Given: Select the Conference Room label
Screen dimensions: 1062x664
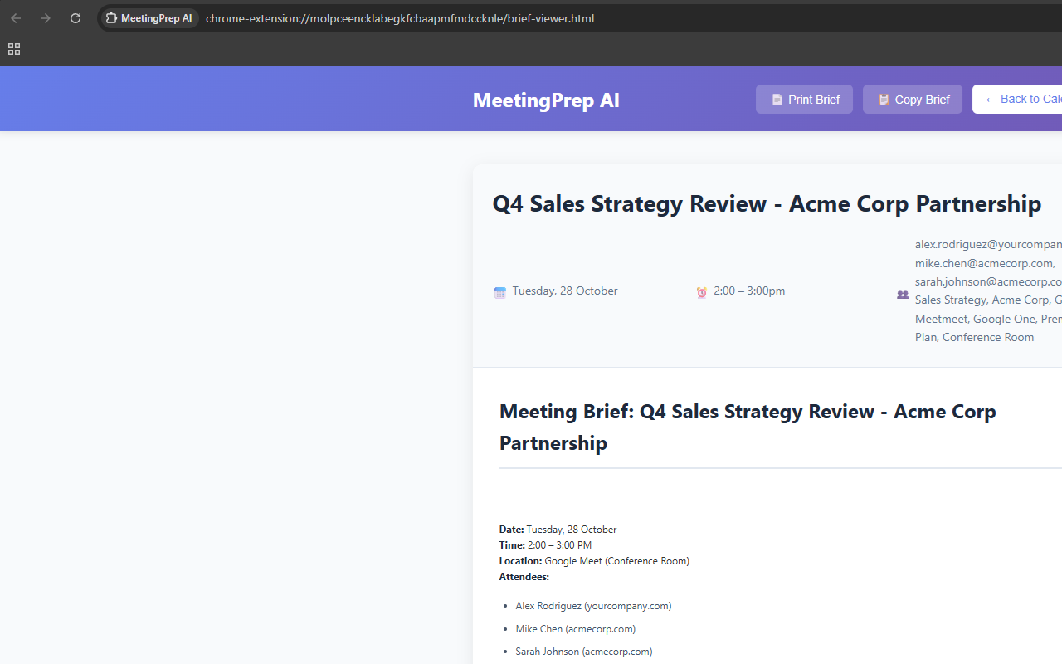Looking at the screenshot, I should pos(987,337).
